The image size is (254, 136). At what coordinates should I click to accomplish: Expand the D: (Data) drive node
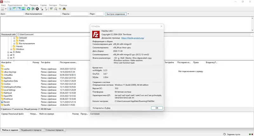pos(8,52)
